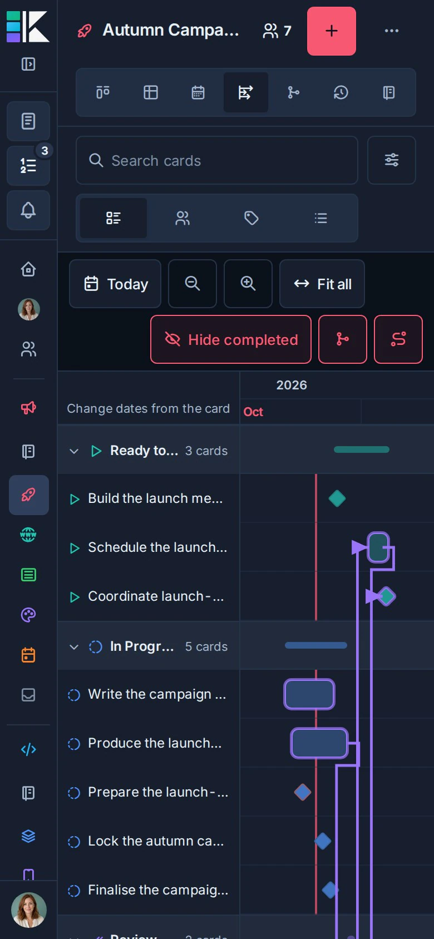Focus the Search cards field
Viewport: 434px width, 939px height.
coord(217,160)
